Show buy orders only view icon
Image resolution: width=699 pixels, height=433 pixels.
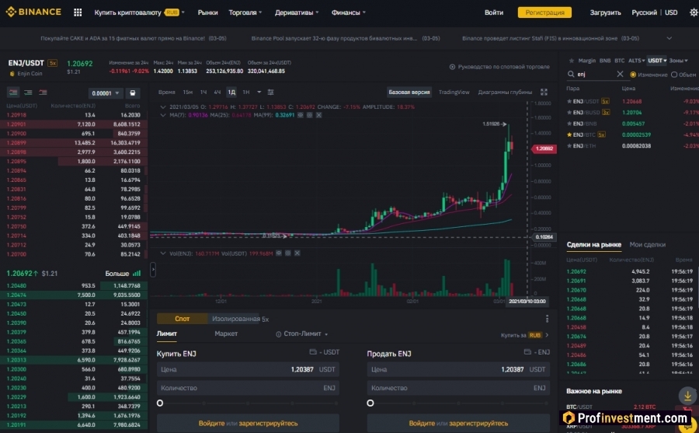point(28,93)
